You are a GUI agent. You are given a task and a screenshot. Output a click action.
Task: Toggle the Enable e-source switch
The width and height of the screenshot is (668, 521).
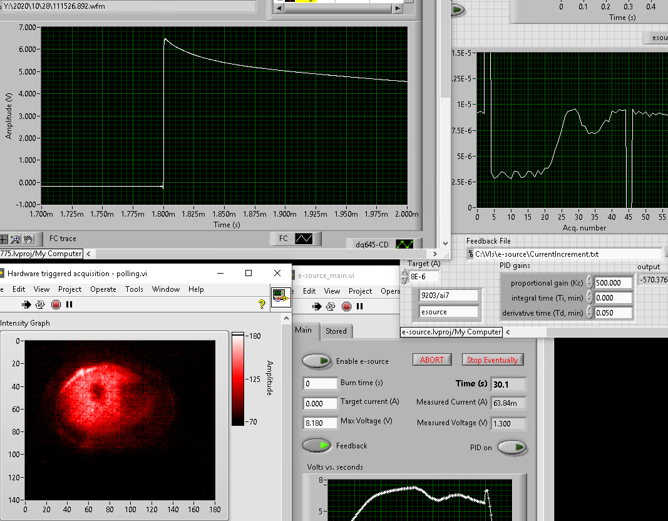317,361
